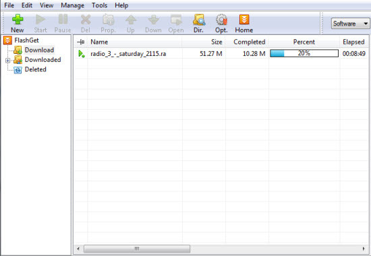Sort by the Completed column header
This screenshot has width=371, height=256.
pyautogui.click(x=247, y=42)
